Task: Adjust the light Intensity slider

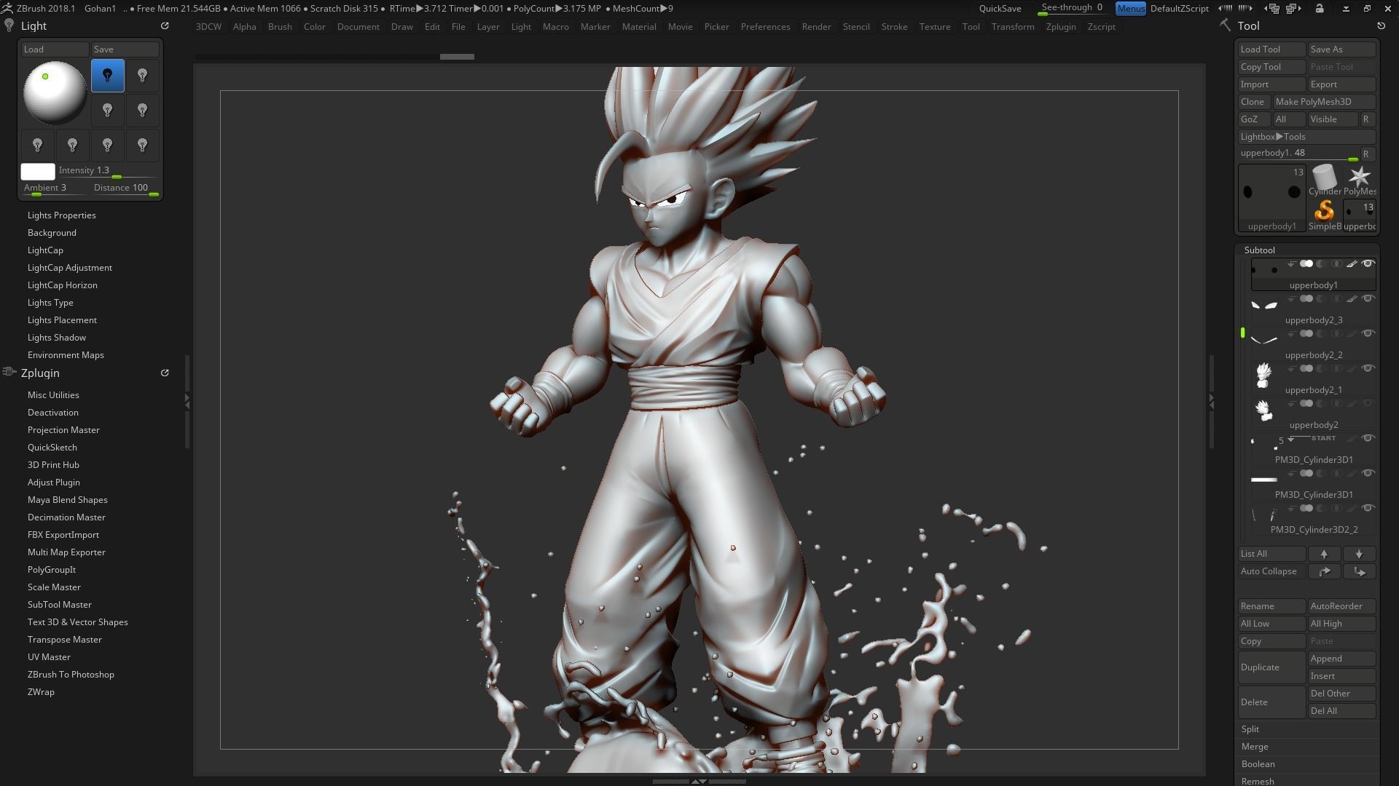Action: pos(108,171)
